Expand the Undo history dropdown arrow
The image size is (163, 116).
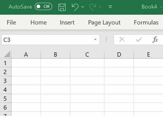pos(83,7)
